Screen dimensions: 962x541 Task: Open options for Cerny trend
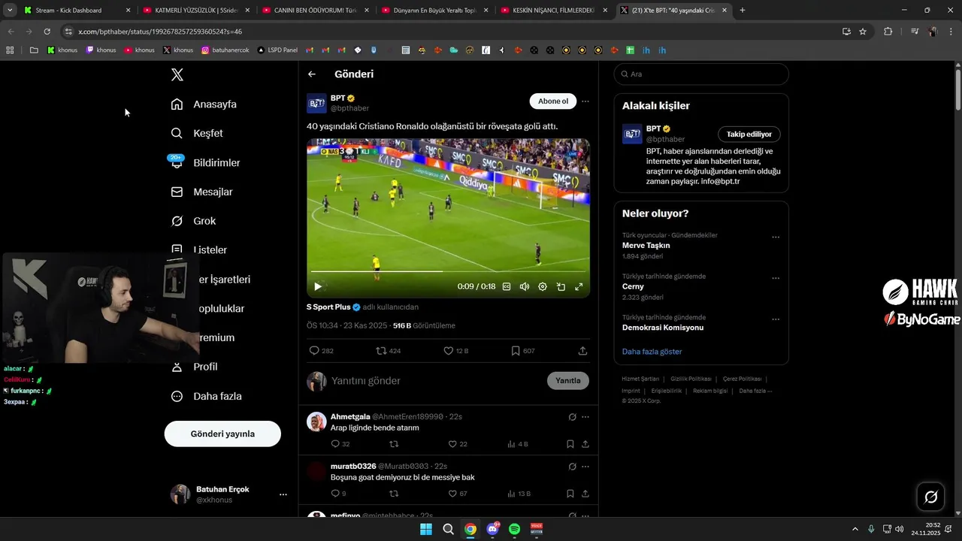(776, 278)
